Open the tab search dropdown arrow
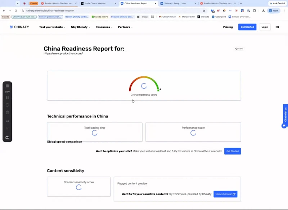Viewport: 288px width, 210px height. tap(18, 3)
